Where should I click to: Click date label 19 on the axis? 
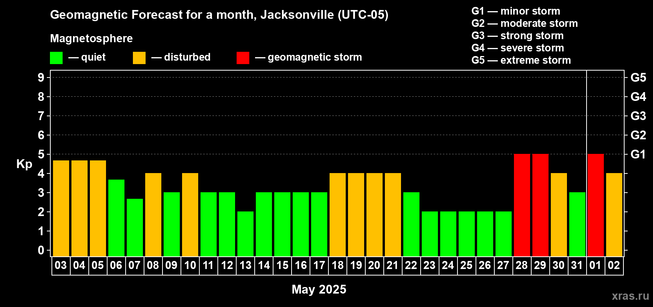point(356,265)
